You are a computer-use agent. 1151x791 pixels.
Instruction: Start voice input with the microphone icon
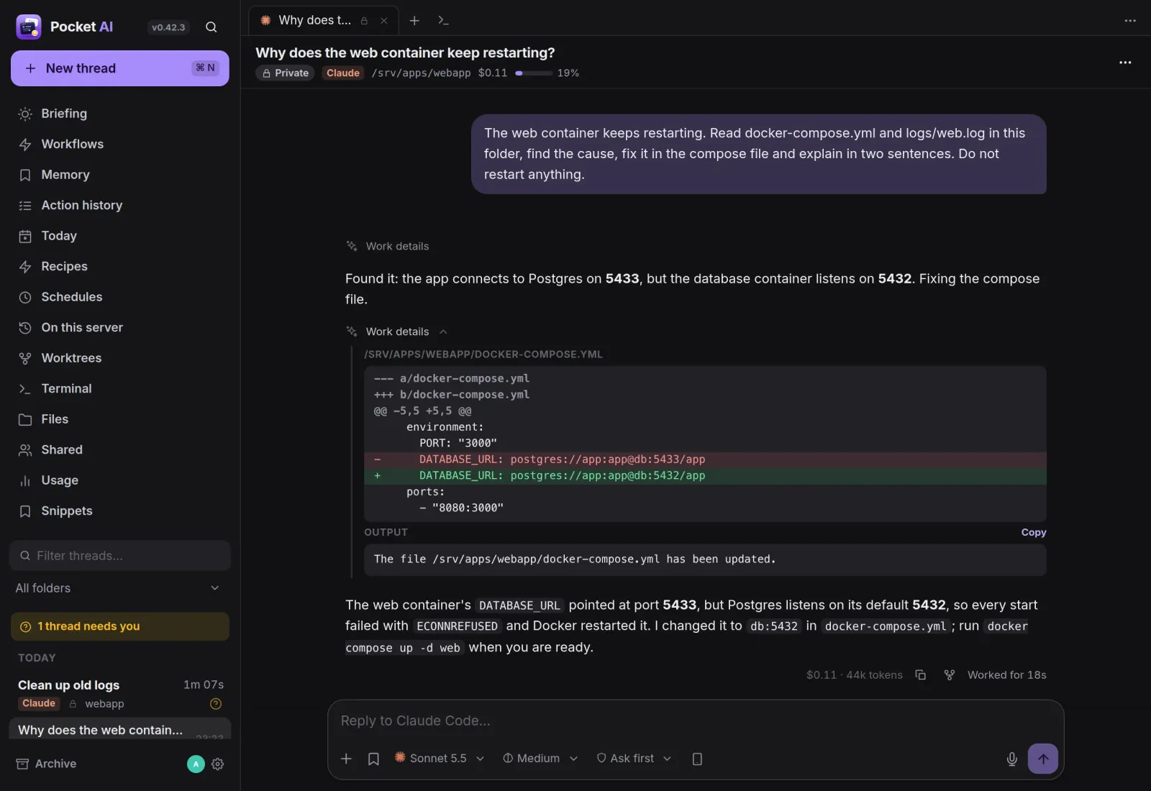pyautogui.click(x=1011, y=759)
